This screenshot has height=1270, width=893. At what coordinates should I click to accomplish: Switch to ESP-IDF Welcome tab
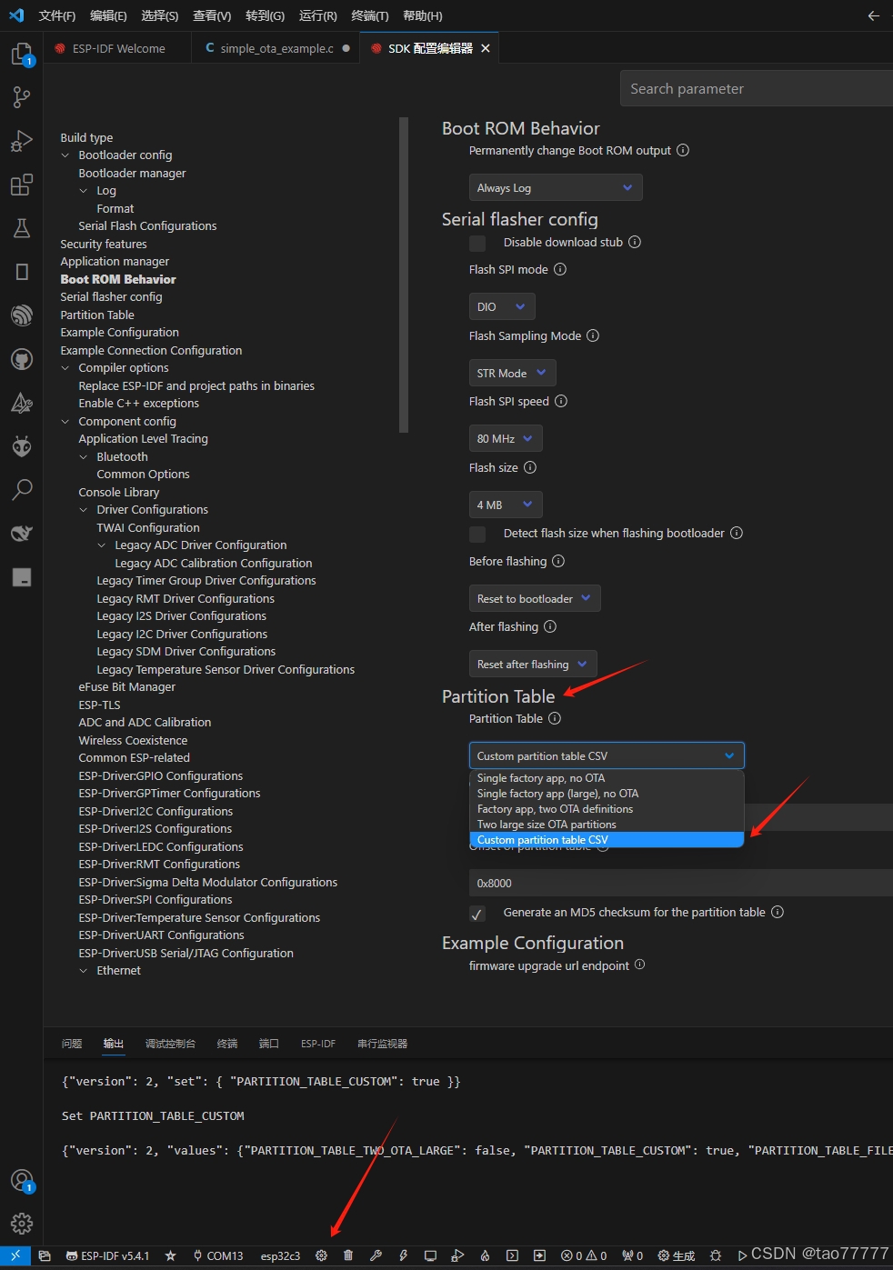point(118,48)
